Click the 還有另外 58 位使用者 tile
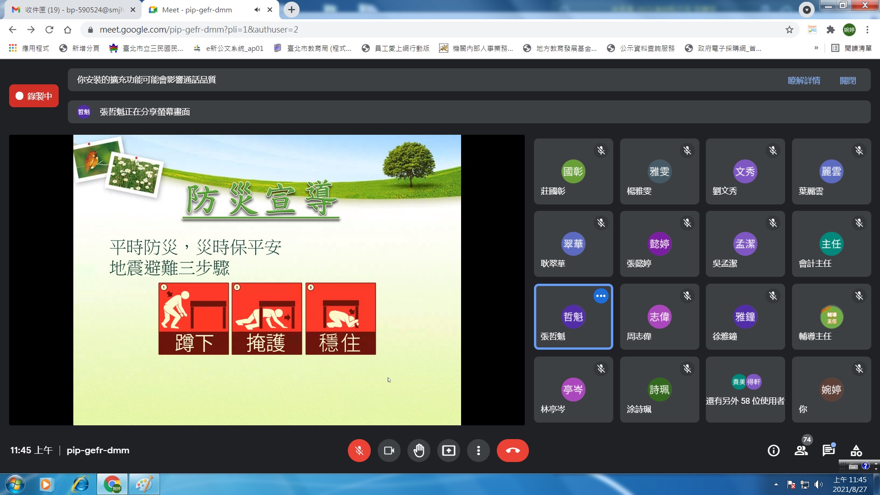 point(745,390)
